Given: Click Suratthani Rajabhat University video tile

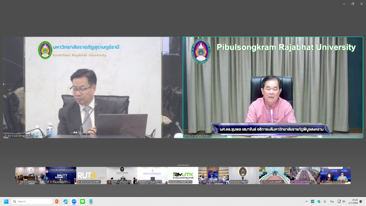Looking at the screenshot, I should click(92, 87).
